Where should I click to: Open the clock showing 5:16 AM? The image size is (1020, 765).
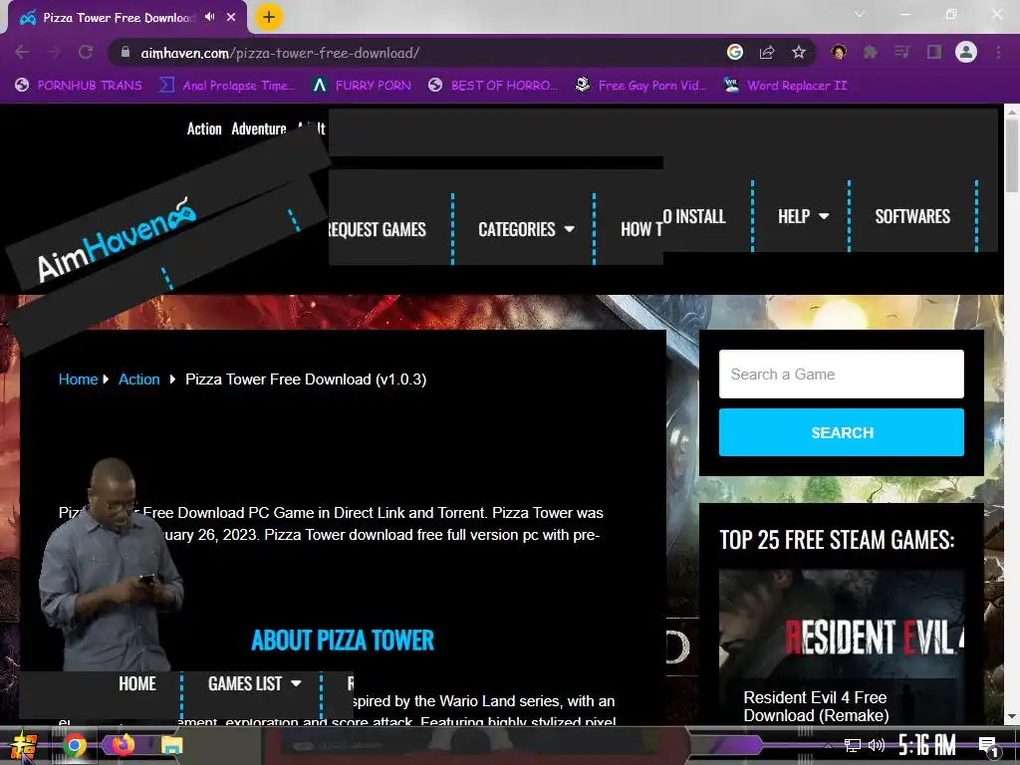click(x=927, y=745)
